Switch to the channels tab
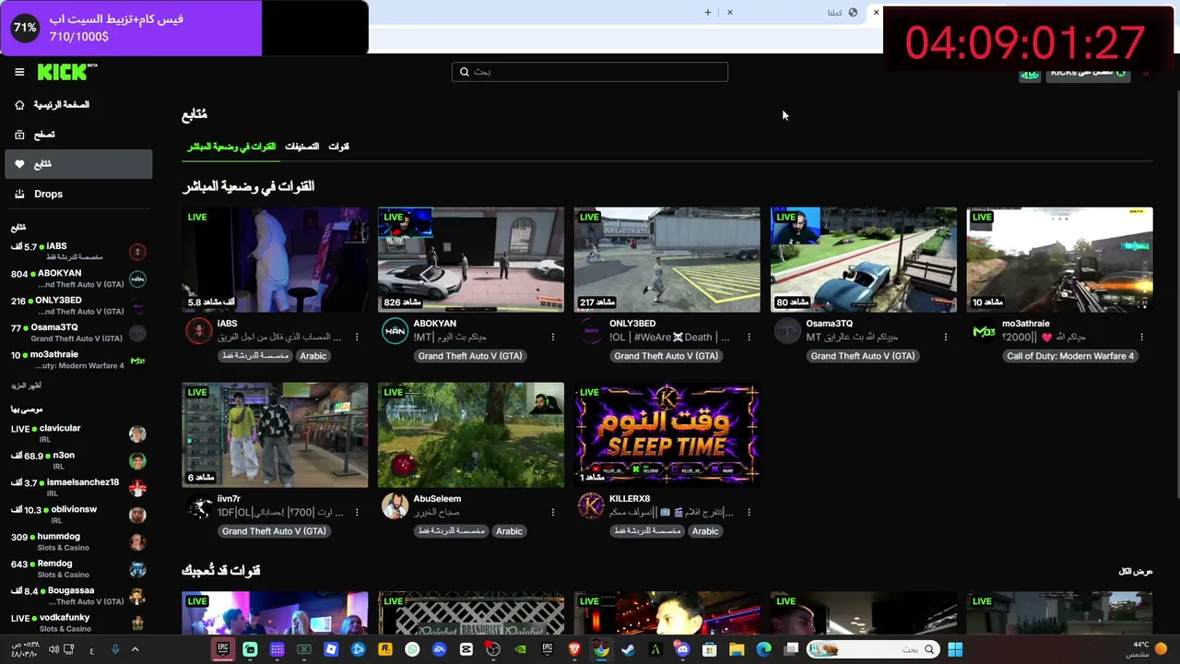1180x664 pixels. coord(339,147)
